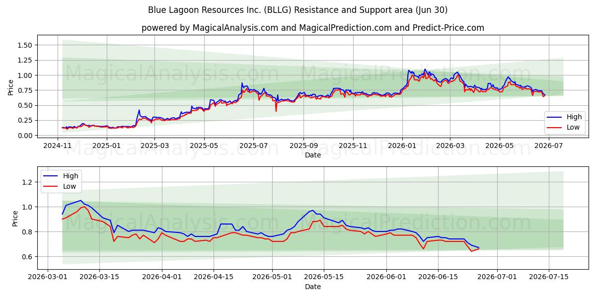Click the top chart x-axis label '2025-11'

(x=353, y=146)
